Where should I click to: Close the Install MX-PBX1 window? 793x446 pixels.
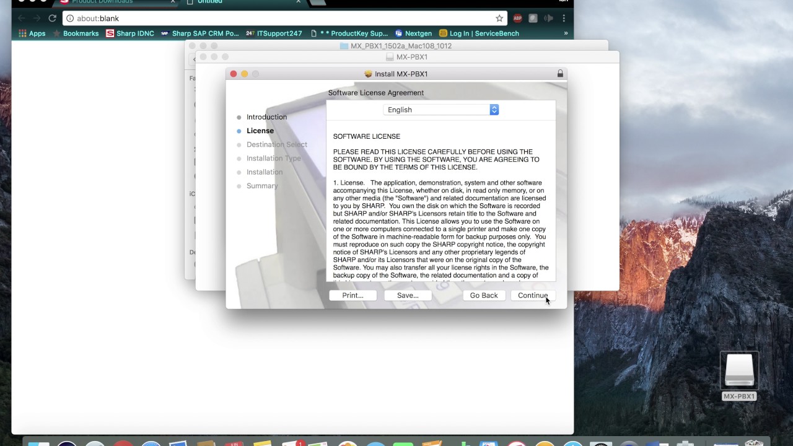point(234,74)
